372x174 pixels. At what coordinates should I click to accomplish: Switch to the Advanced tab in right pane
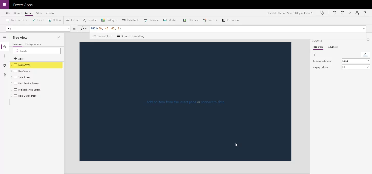tap(333, 47)
